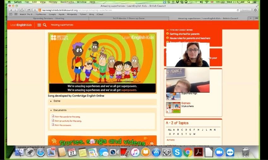
Task: Open the Window menu
Action: [82, 2]
